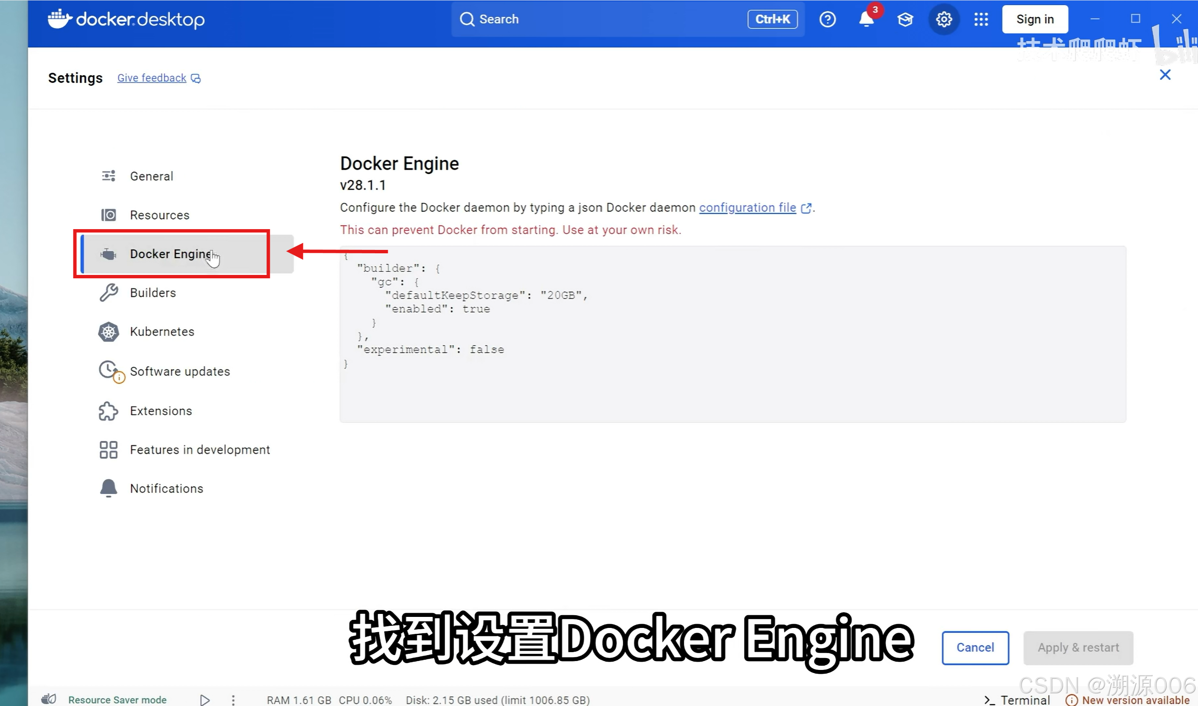Viewport: 1198px width, 706px height.
Task: Click the Docker Engine motor icon
Action: pyautogui.click(x=109, y=255)
